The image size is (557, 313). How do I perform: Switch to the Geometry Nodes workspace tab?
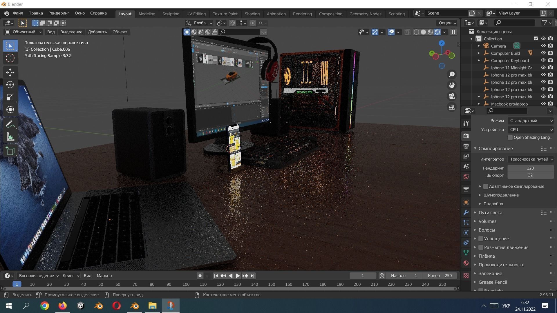(365, 14)
